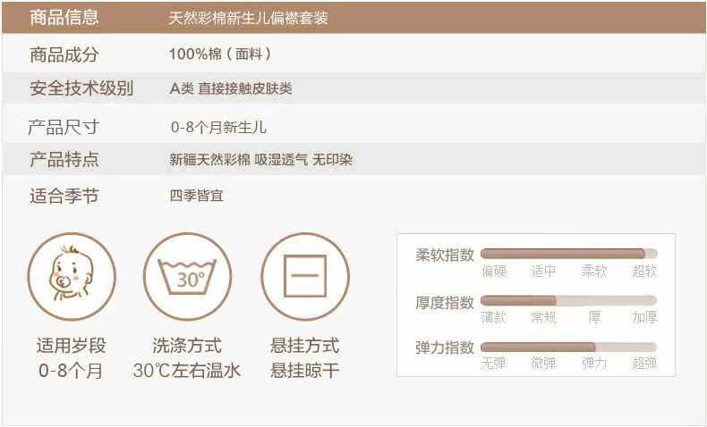Click the 产品尺寸 row label

click(64, 127)
